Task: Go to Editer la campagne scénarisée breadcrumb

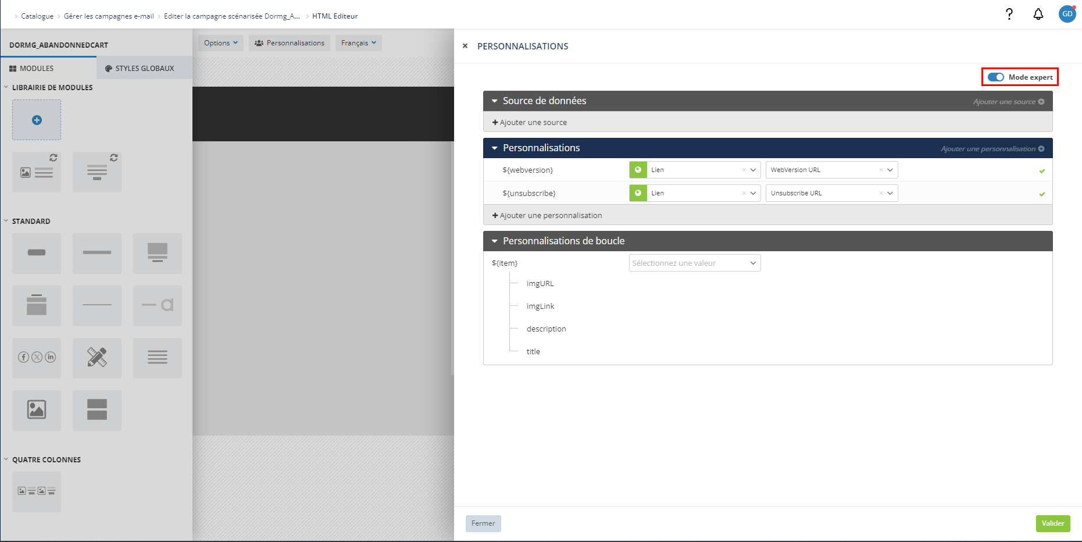Action: coord(232,16)
